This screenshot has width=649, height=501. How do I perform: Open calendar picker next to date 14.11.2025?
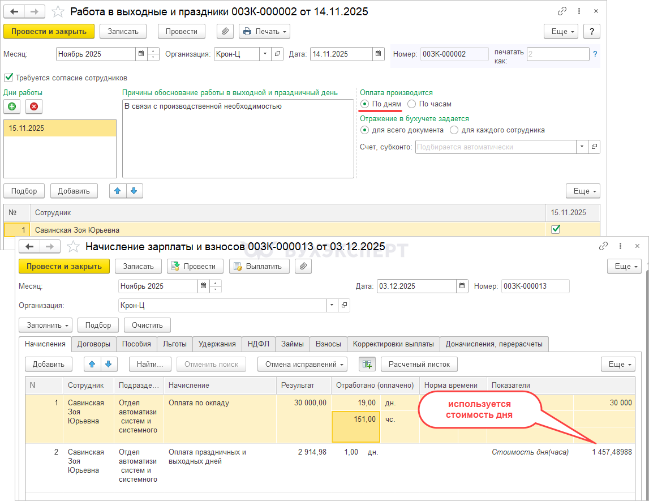pos(379,54)
